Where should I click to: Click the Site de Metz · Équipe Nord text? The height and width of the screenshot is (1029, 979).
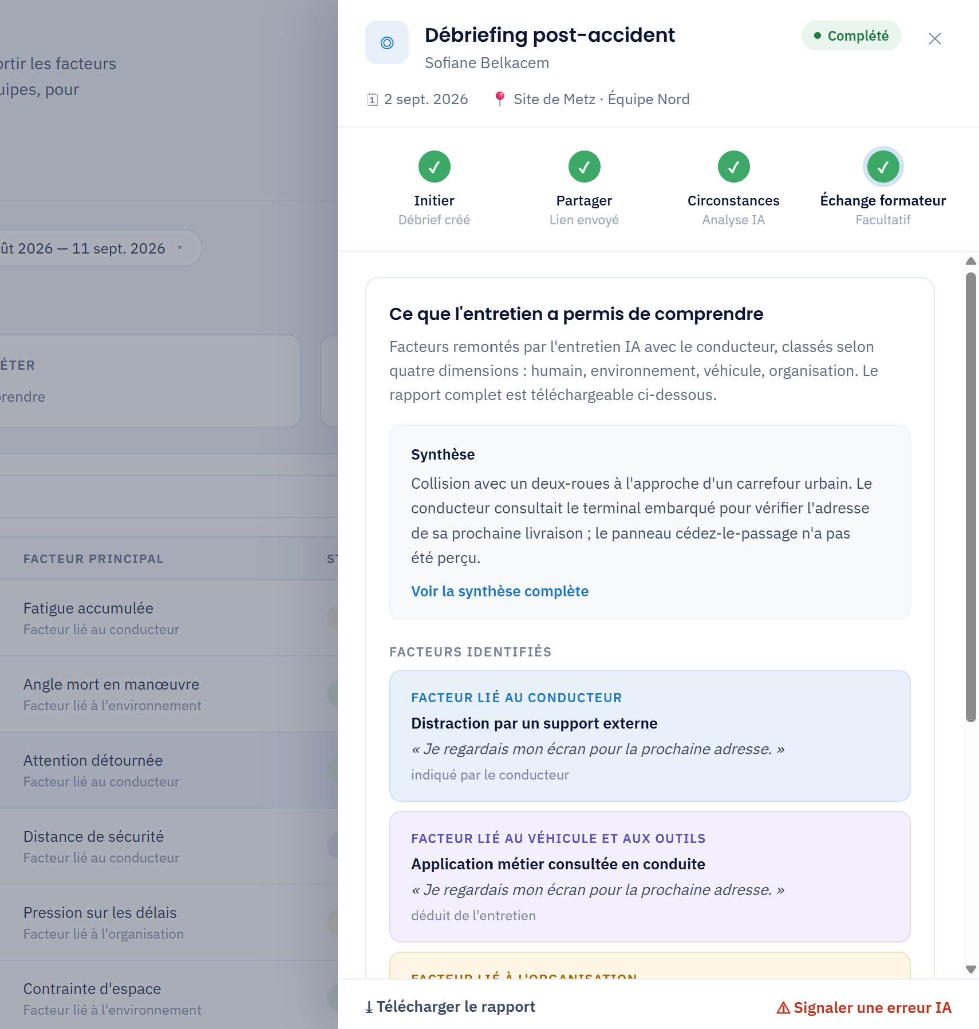point(602,99)
